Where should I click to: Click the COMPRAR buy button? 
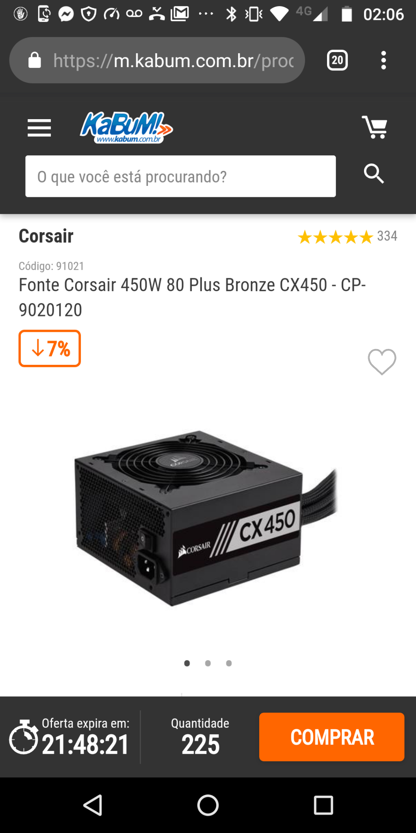pyautogui.click(x=331, y=737)
